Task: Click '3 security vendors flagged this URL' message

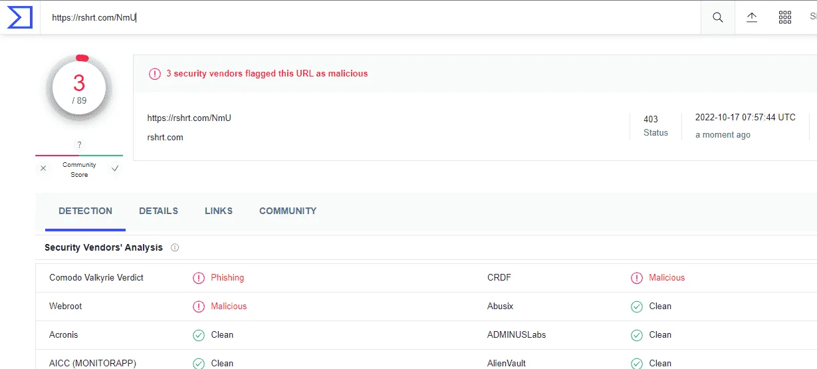Action: 267,74
